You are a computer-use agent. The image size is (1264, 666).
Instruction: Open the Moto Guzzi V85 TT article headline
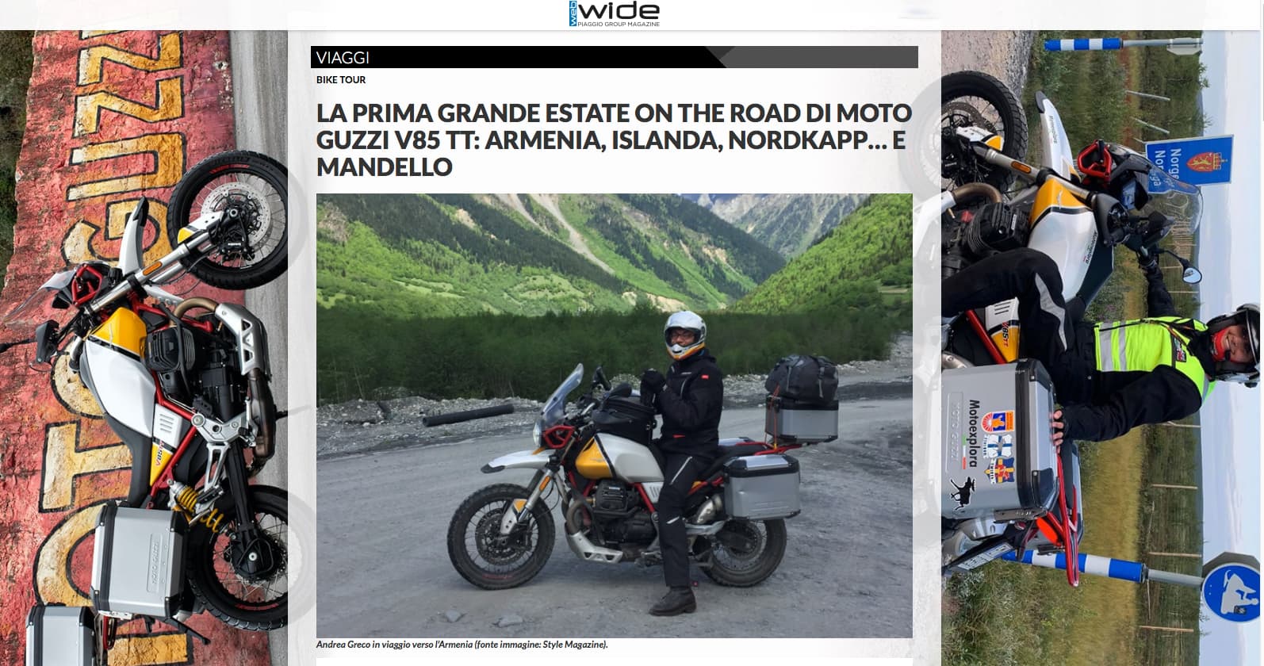[x=614, y=140]
